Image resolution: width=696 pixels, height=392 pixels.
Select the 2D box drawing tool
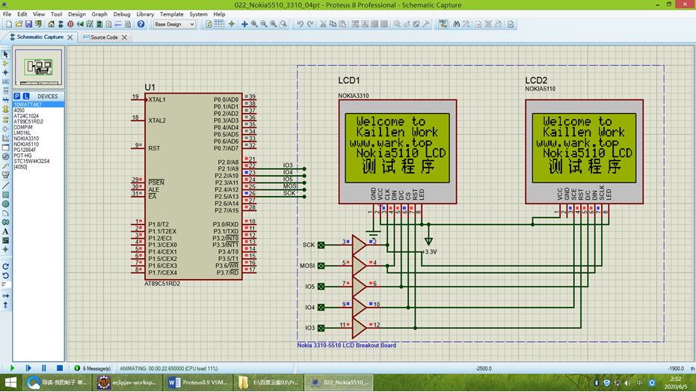[x=5, y=195]
